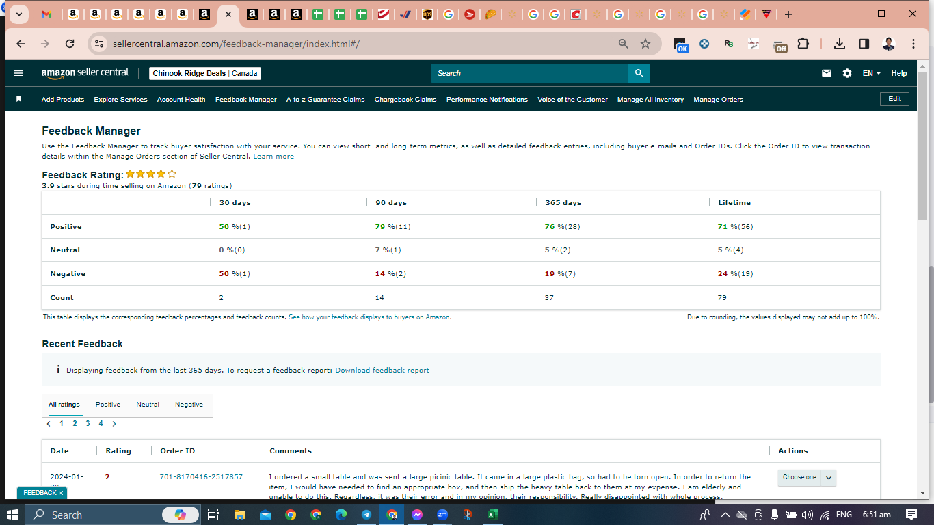934x525 pixels.
Task: Click the Edit navigation button
Action: click(x=894, y=99)
